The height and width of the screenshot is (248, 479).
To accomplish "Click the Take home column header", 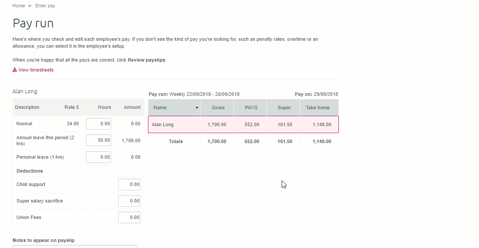I will 318,108.
